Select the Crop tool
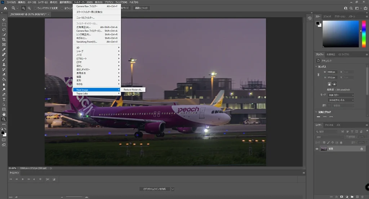The height and width of the screenshot is (199, 369). [x=4, y=40]
